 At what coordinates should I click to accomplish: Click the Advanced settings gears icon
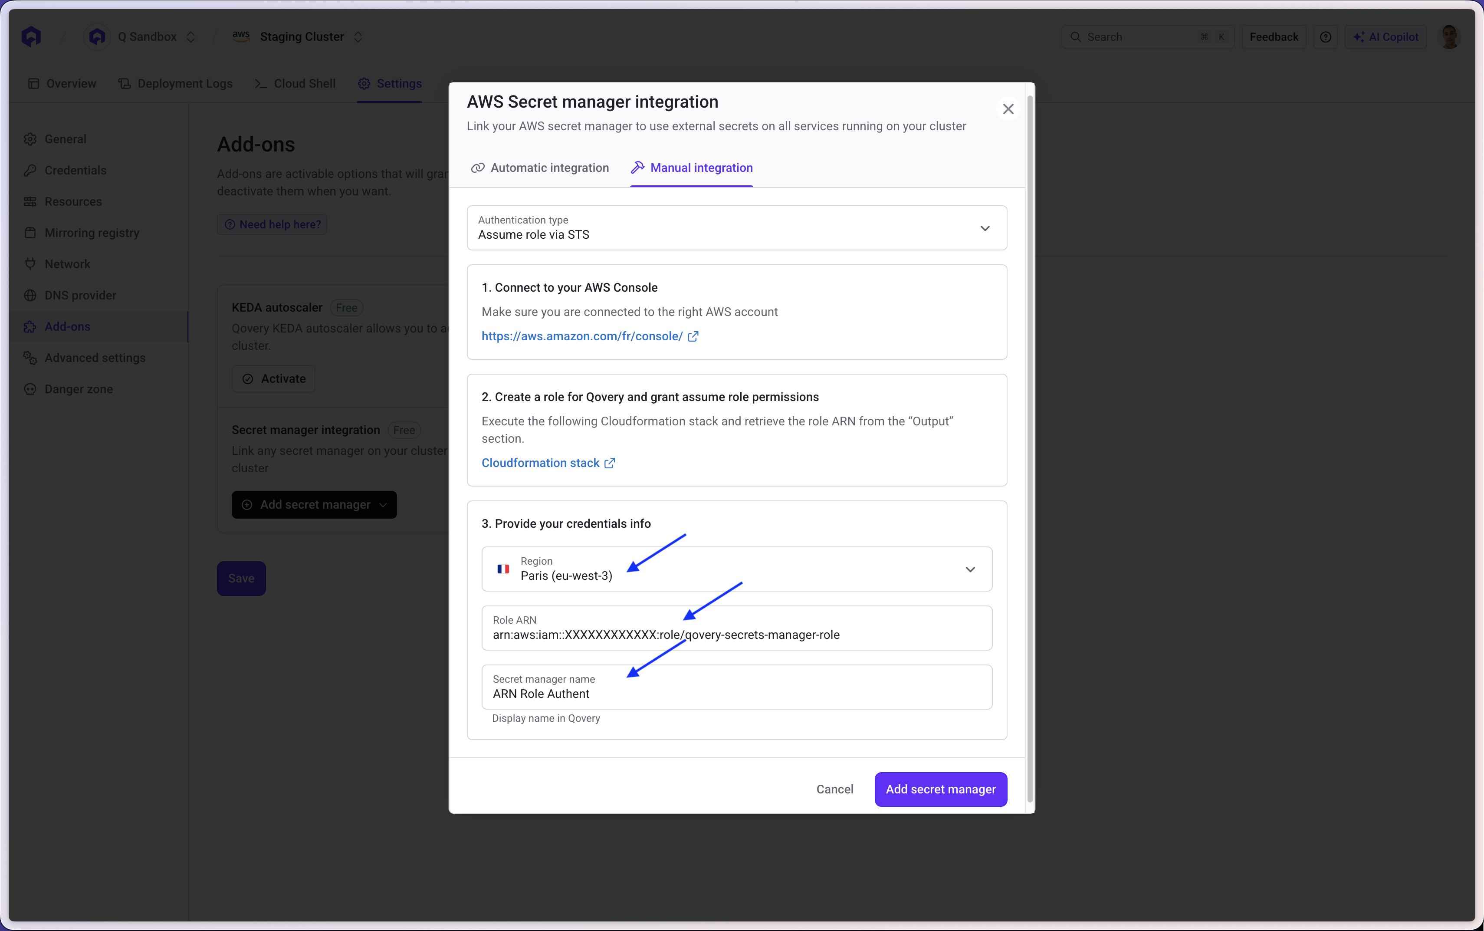pos(30,358)
